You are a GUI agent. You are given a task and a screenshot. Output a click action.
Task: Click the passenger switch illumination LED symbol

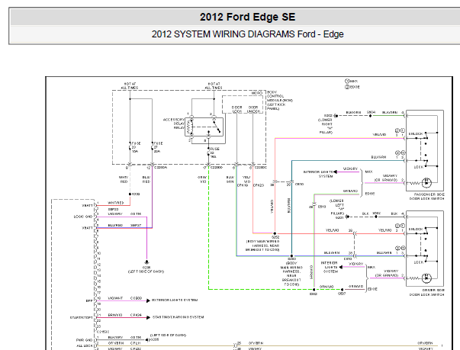426,183
